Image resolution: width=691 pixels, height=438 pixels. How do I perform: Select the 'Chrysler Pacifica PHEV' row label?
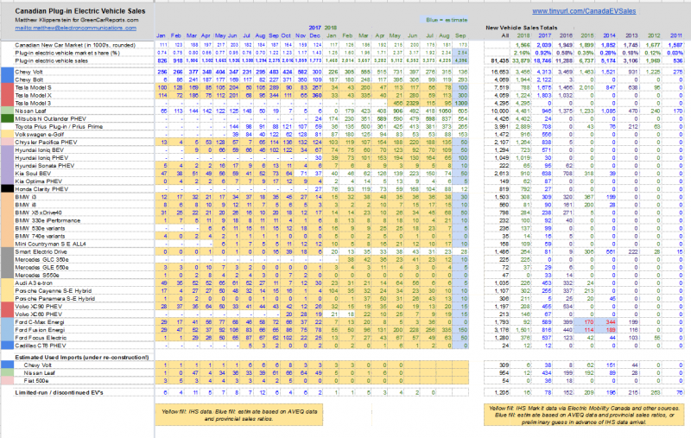tap(47, 143)
